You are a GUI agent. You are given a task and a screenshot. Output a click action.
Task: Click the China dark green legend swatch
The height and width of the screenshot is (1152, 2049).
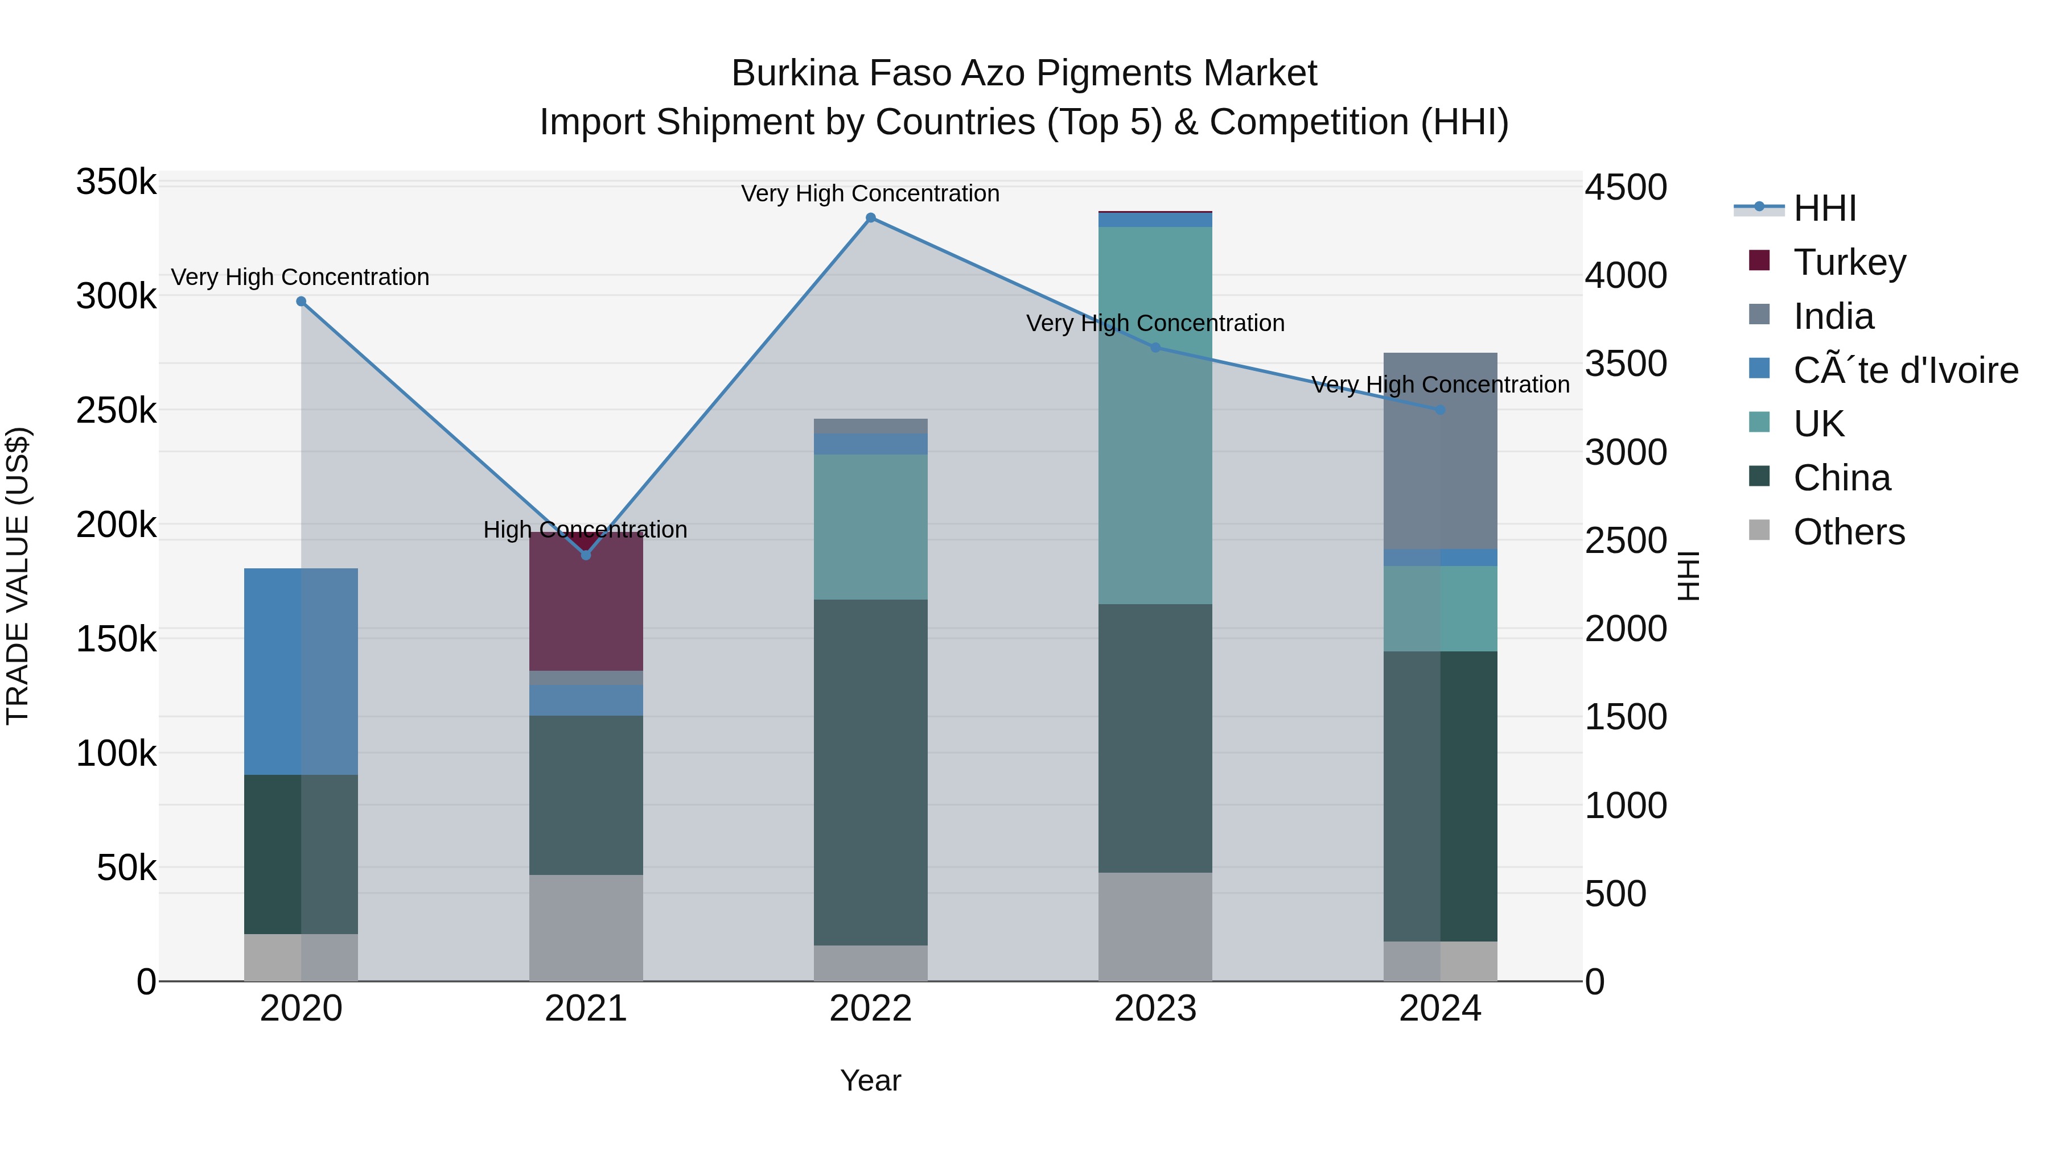1759,476
